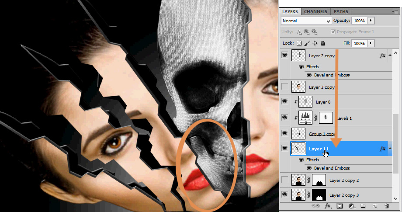Hide Bevel and Emboss under top Layer 2 copy
Image resolution: width=402 pixels, height=212 pixels.
(309, 75)
